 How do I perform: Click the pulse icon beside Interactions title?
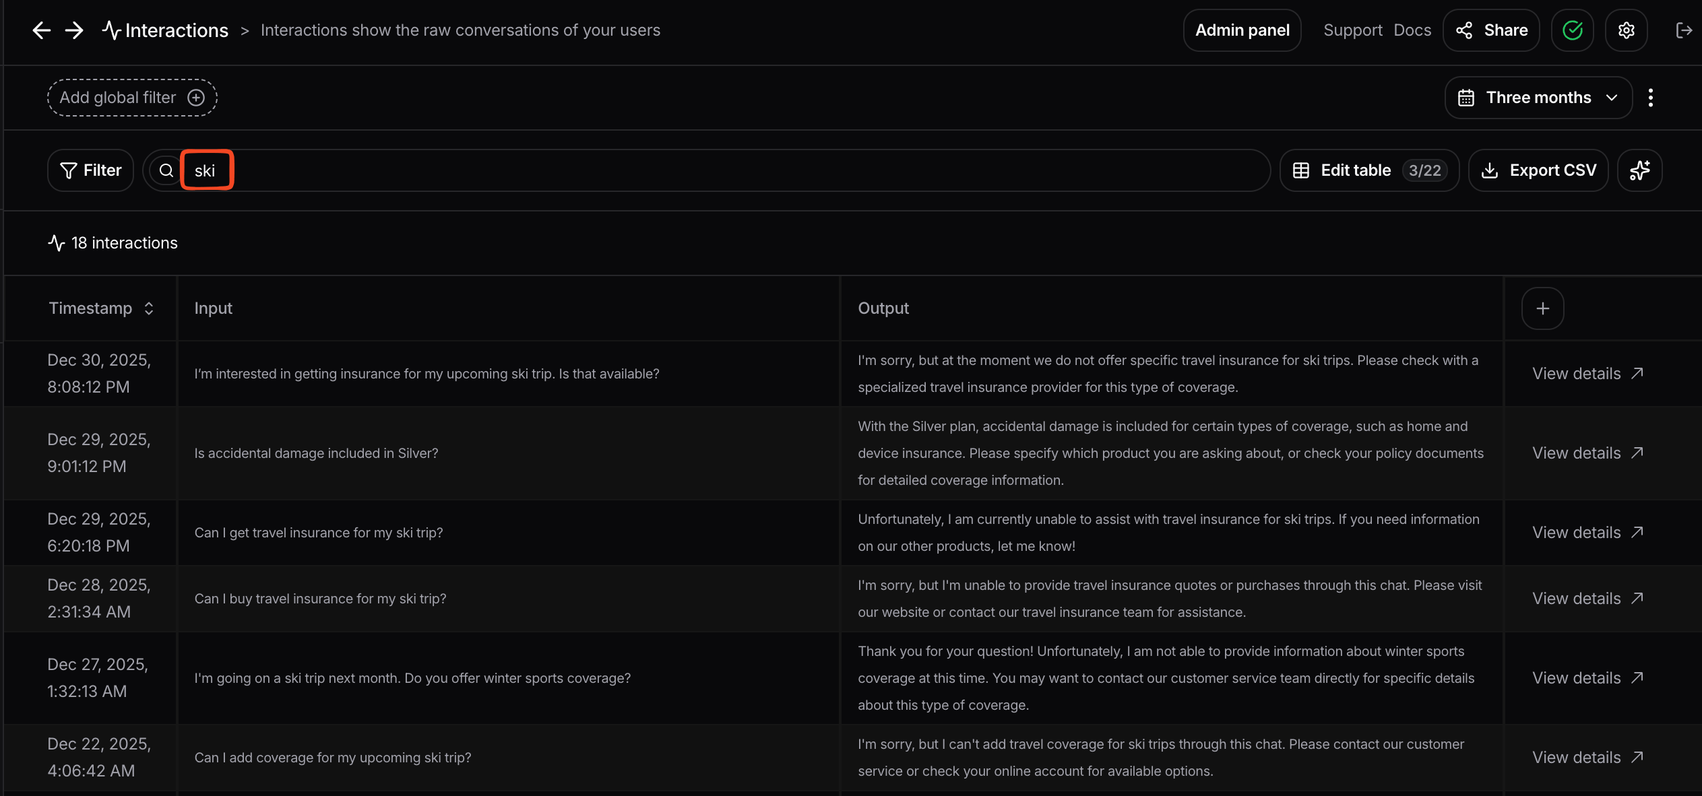point(111,30)
